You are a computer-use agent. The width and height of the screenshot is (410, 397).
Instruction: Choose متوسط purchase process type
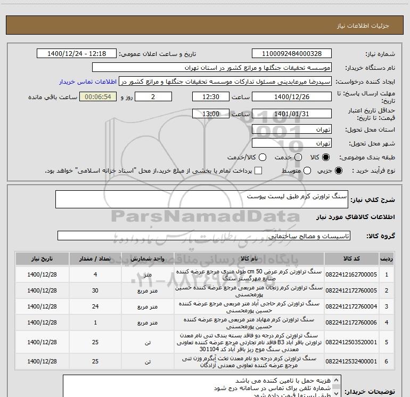pos(307,171)
